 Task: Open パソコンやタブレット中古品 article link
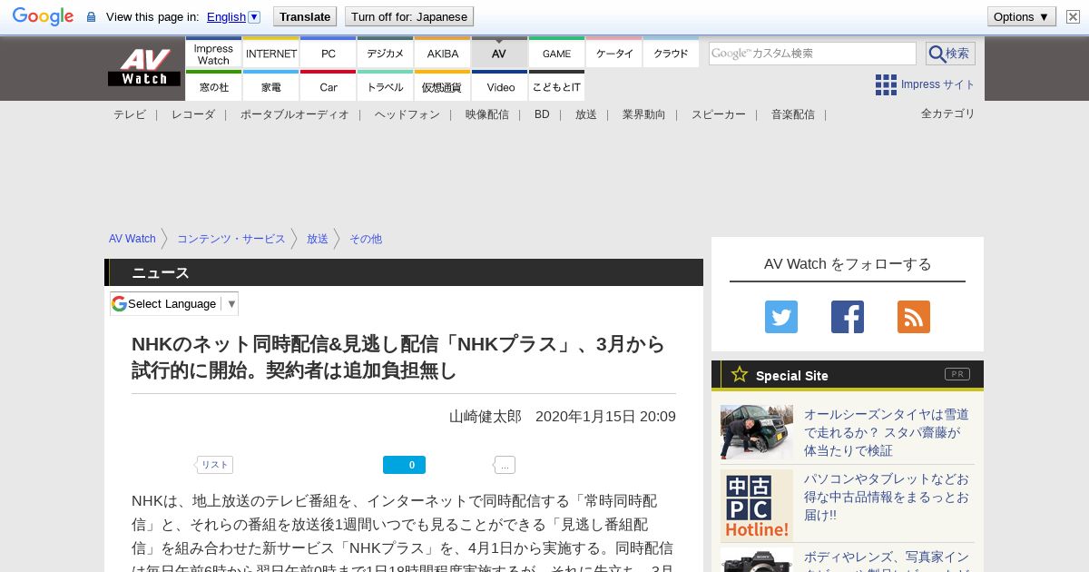tap(887, 497)
